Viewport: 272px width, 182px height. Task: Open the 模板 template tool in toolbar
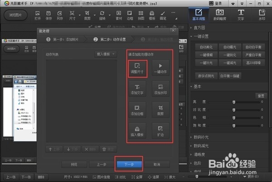coord(152,15)
